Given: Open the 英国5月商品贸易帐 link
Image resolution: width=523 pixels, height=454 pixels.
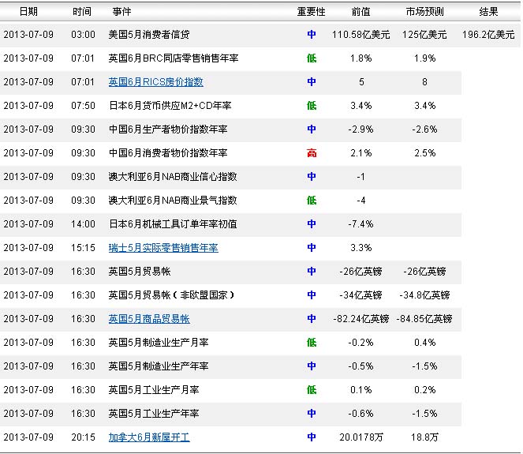Looking at the screenshot, I should (x=149, y=319).
